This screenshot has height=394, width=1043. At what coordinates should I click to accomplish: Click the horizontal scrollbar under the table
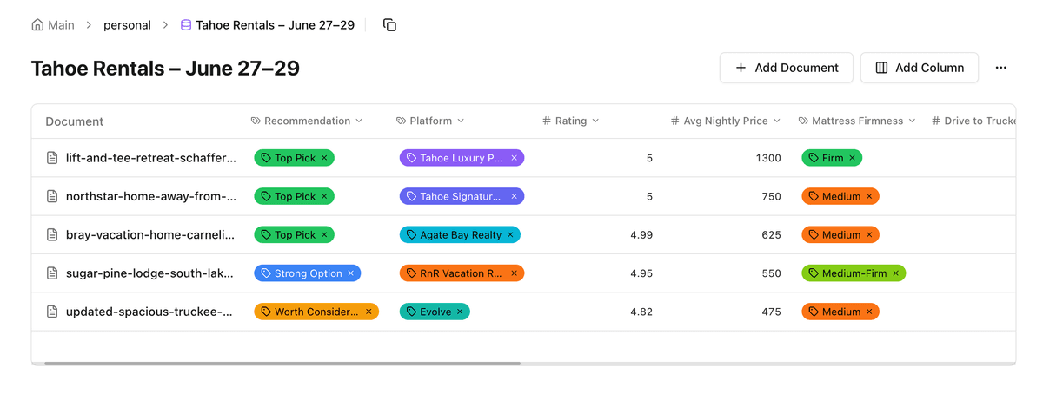point(282,364)
